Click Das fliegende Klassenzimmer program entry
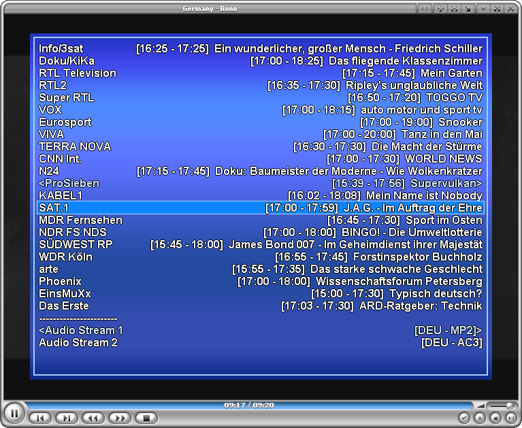 pyautogui.click(x=406, y=61)
